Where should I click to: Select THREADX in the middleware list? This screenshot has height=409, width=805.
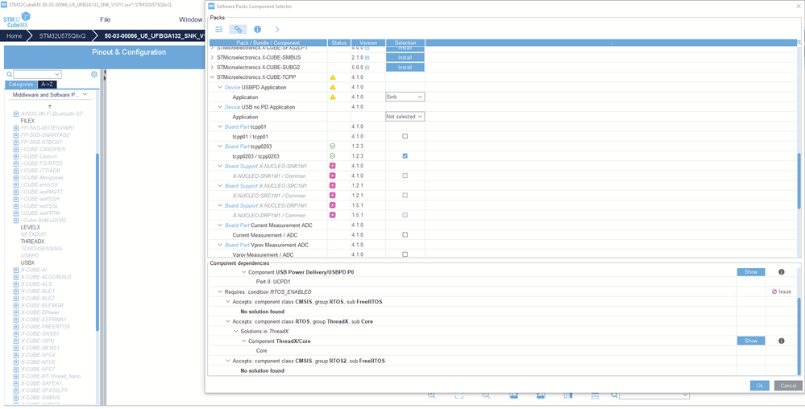[32, 242]
